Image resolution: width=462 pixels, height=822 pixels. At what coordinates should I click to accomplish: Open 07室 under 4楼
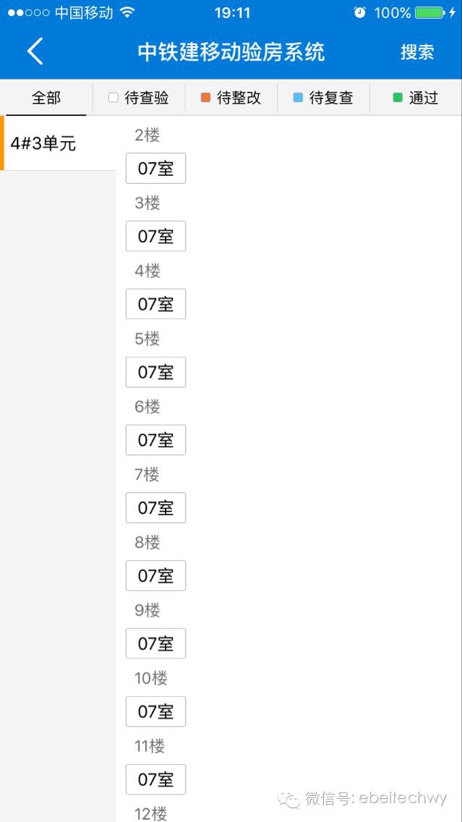point(155,304)
